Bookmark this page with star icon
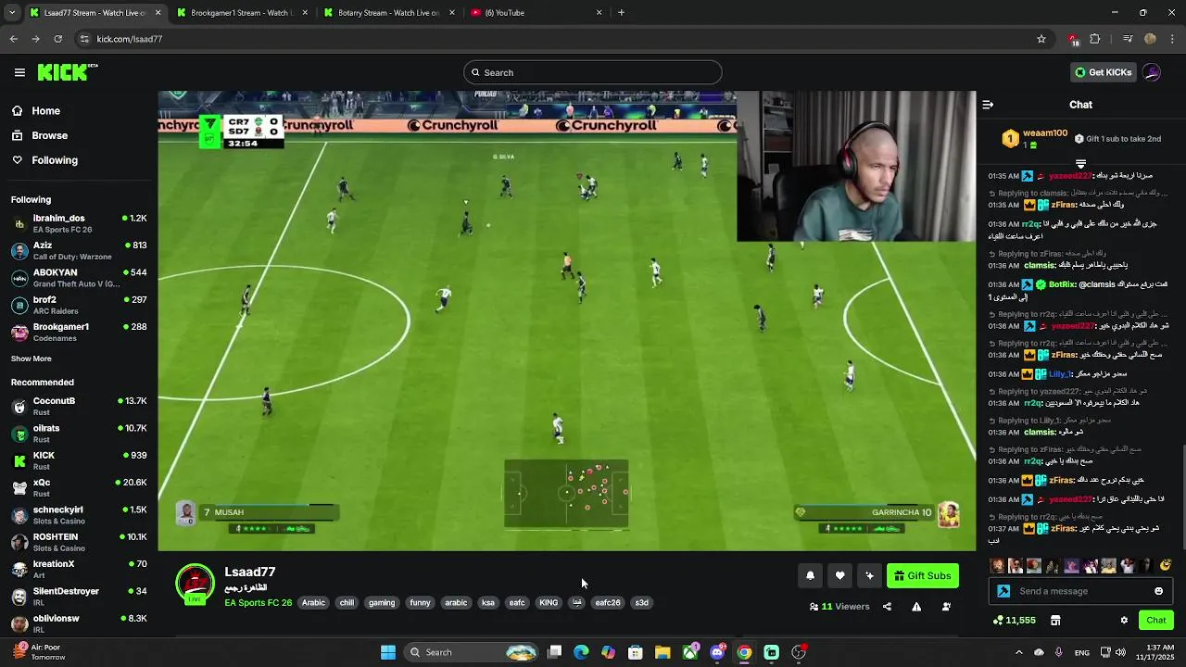Image resolution: width=1186 pixels, height=667 pixels. coord(1041,39)
